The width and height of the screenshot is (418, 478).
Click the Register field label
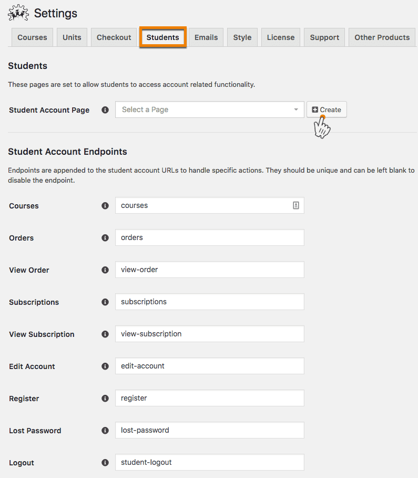pyautogui.click(x=24, y=399)
